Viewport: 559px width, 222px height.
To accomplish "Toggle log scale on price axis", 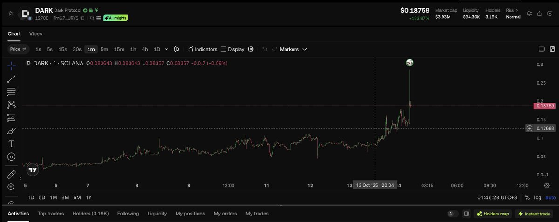I will pyautogui.click(x=538, y=198).
